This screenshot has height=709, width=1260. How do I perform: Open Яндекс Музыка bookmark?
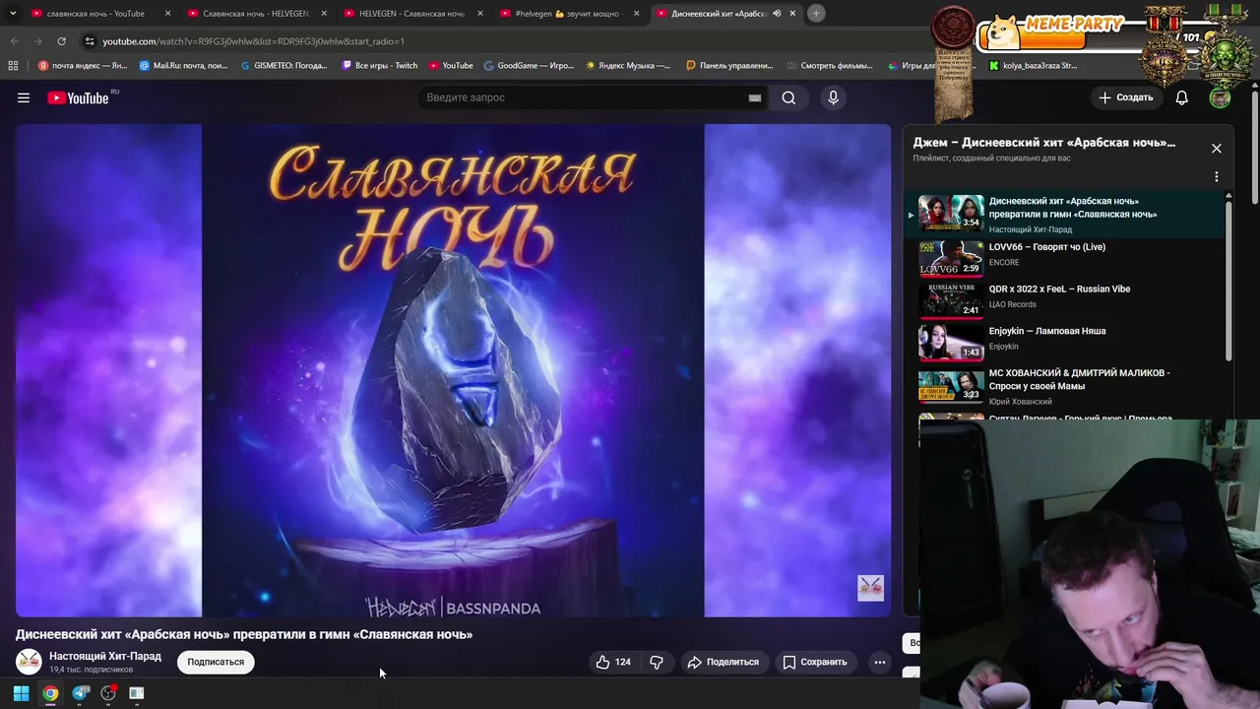tap(628, 66)
